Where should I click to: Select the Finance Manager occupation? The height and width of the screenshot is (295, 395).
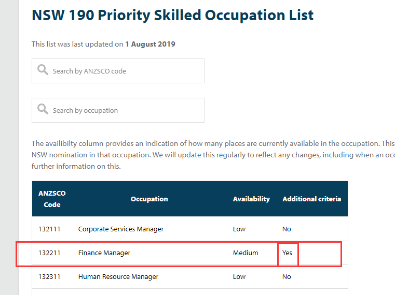point(104,253)
